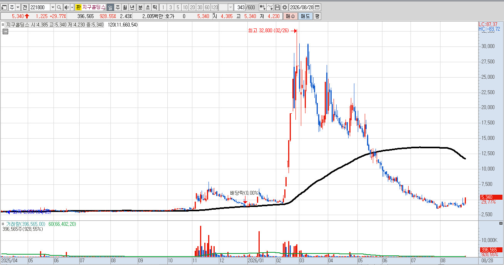Click the 928.55% volume change value
The height and width of the screenshot is (265, 504).
coord(108,16)
